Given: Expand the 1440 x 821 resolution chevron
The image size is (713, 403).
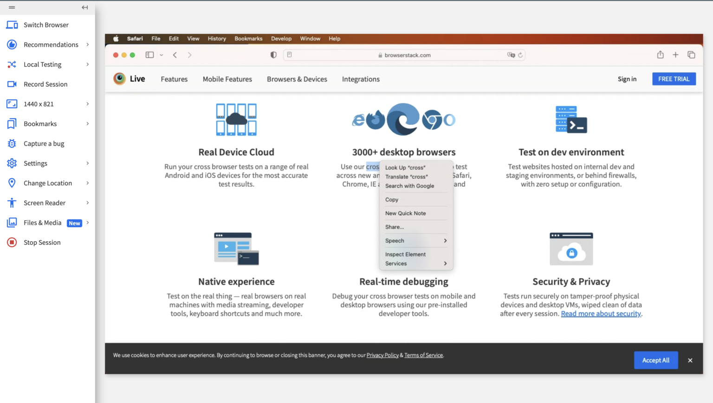Looking at the screenshot, I should coord(87,104).
